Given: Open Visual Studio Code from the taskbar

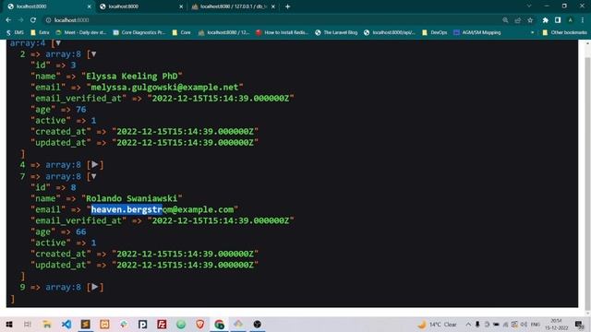Looking at the screenshot, I should [66, 324].
